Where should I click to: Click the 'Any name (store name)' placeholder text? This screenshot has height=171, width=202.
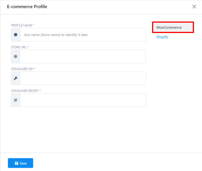coord(56,35)
